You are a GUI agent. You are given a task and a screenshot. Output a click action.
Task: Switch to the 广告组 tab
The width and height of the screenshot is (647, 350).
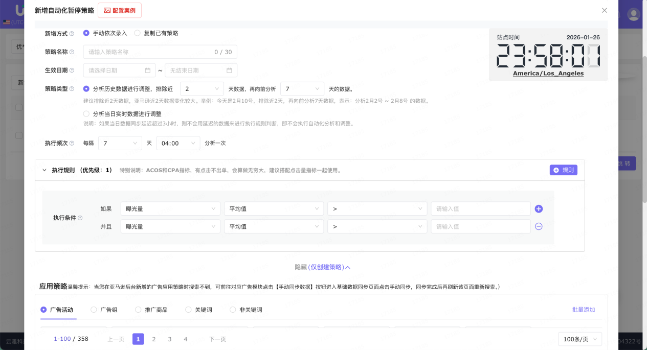tap(93, 309)
